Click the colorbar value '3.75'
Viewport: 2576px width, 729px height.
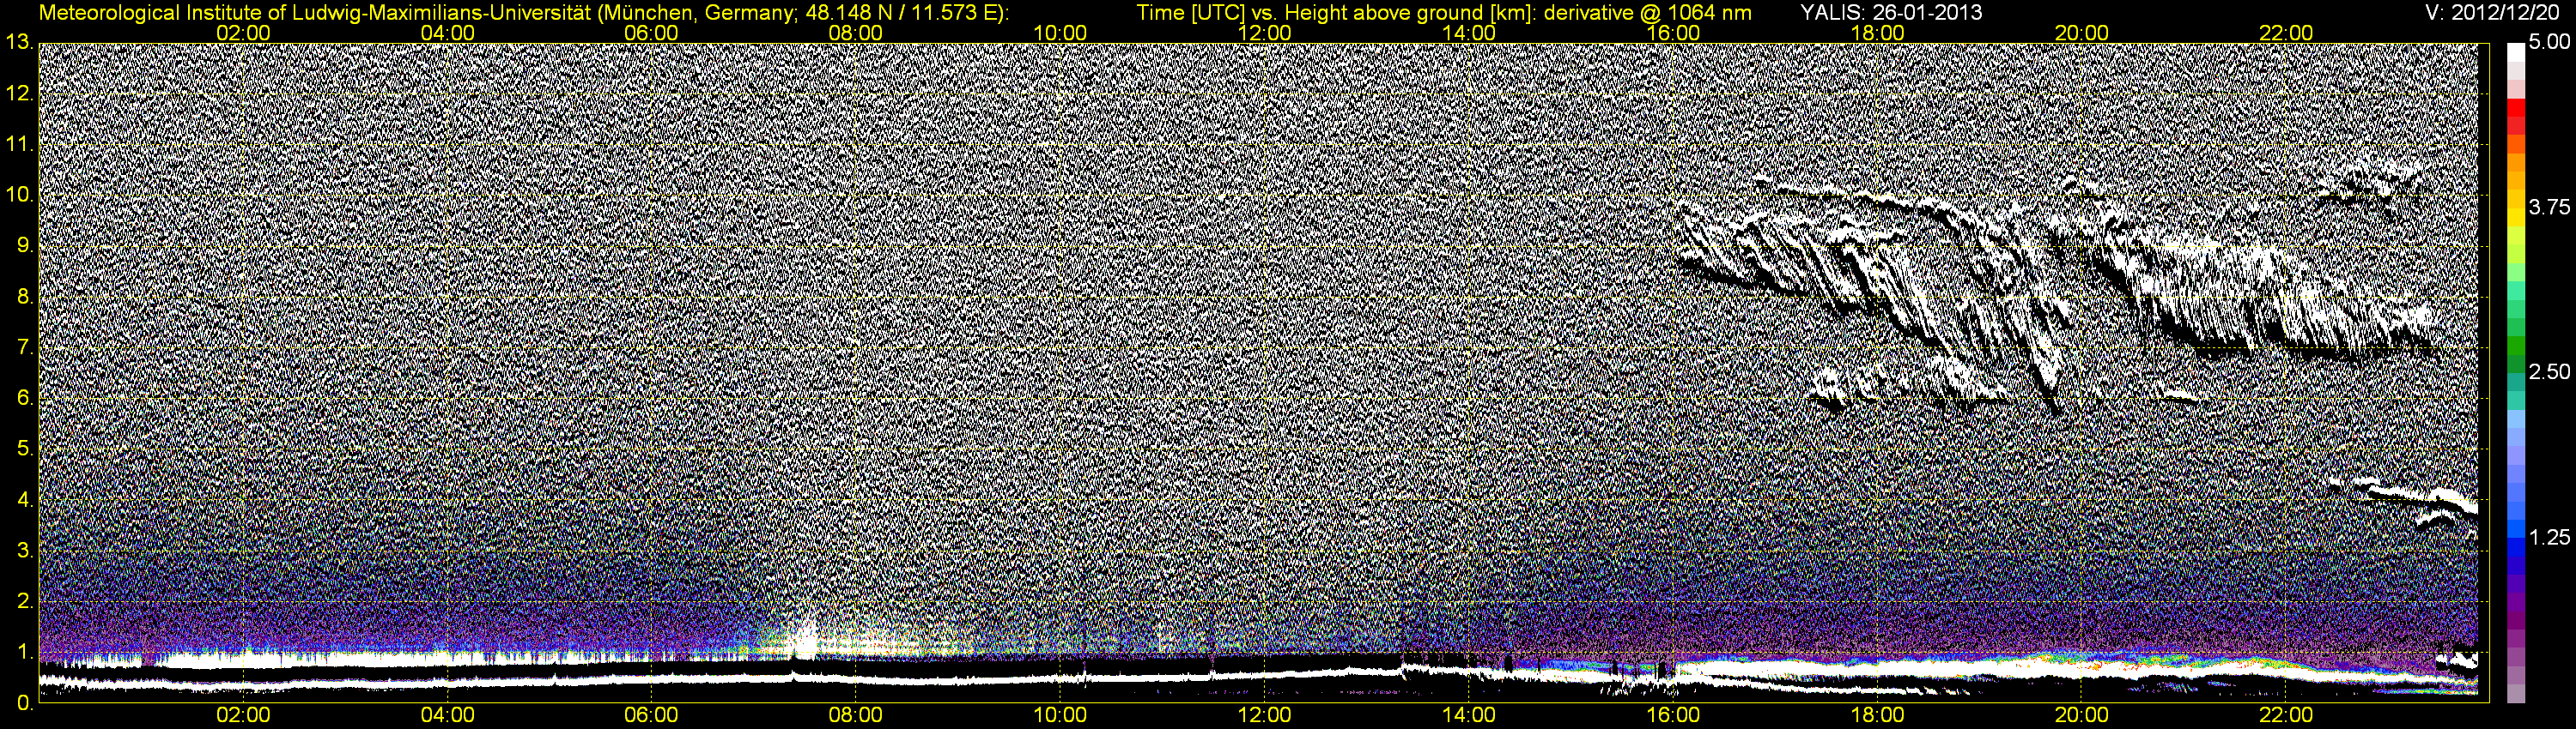click(x=2548, y=208)
